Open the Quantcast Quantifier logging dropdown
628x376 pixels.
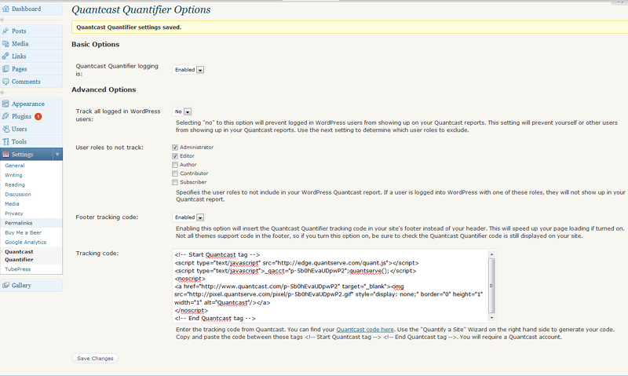point(188,70)
